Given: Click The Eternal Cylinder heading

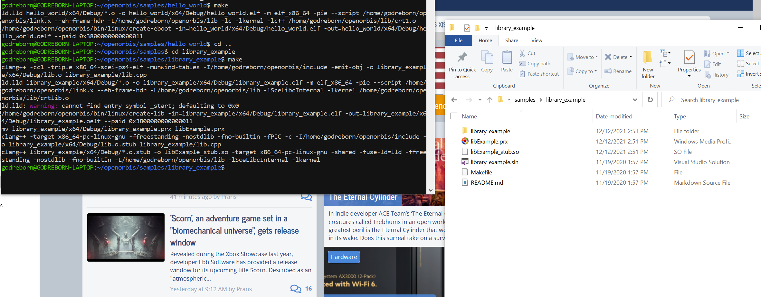Looking at the screenshot, I should click(363, 198).
